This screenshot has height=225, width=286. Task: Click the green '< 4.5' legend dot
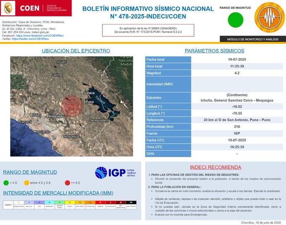pos(6,183)
